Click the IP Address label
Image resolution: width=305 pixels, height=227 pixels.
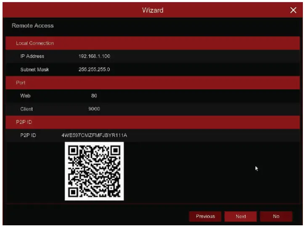[32, 56]
